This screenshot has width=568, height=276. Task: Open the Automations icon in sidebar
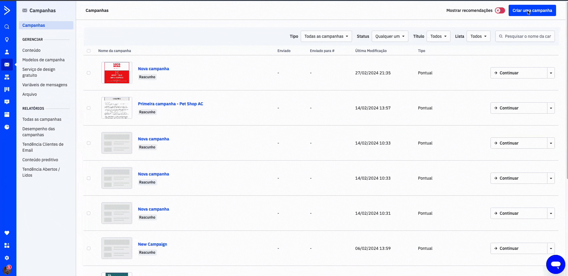pyautogui.click(x=7, y=77)
